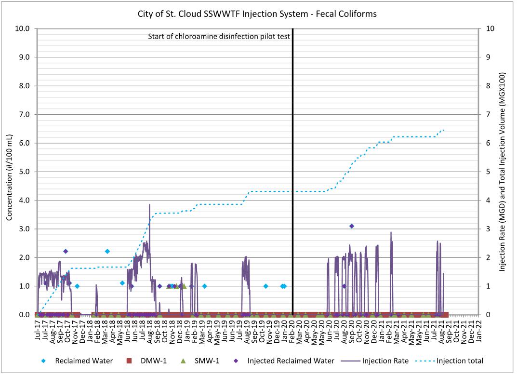Select the purple diamond at 2.2 near Oct-17

66,251
